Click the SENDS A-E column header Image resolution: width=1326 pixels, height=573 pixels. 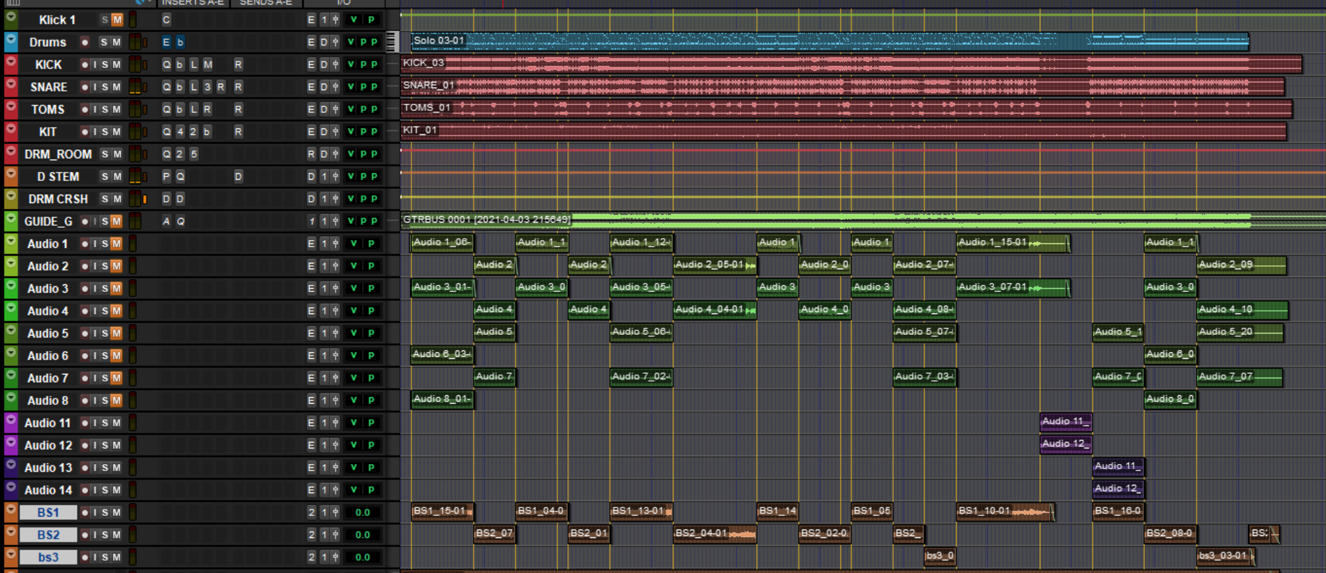click(x=265, y=3)
